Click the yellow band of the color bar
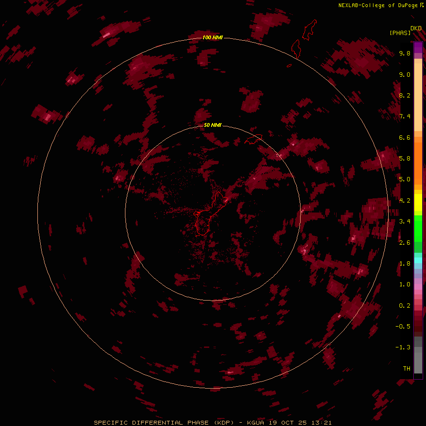Screen dimensions: 426x426 pyautogui.click(x=418, y=203)
